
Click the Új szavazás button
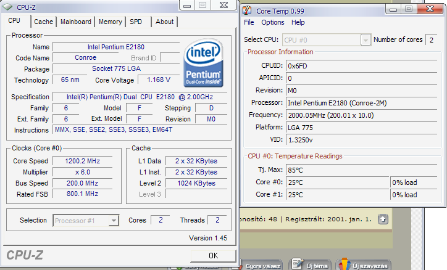(x=364, y=265)
